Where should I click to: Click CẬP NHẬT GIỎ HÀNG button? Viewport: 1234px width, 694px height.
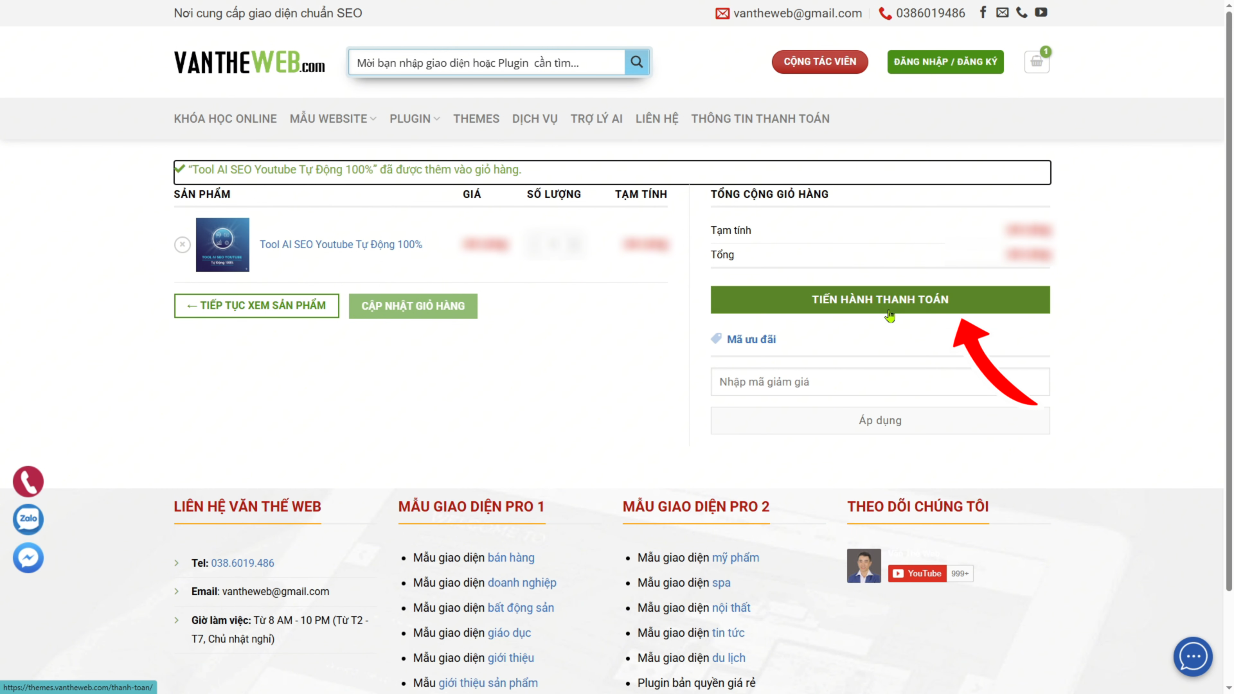pos(413,306)
